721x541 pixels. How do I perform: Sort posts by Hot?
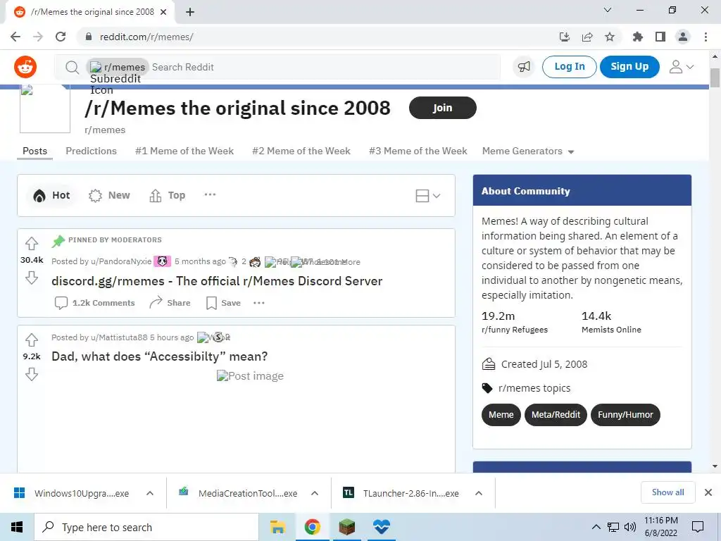(51, 196)
